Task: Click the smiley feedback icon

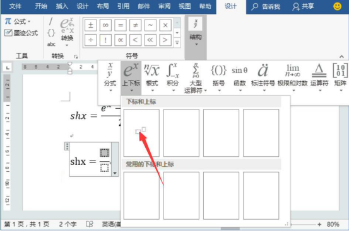Action: [337, 6]
